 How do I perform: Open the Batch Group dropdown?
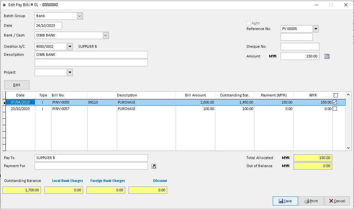coord(80,16)
